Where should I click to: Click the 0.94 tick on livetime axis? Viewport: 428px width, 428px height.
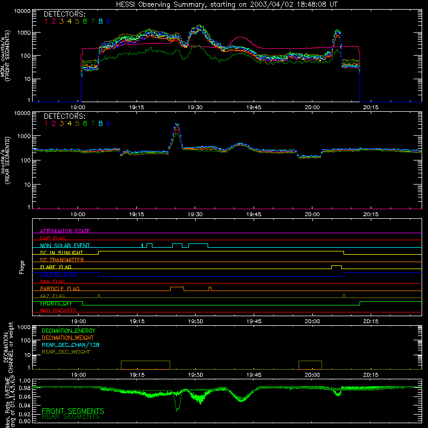coord(25,406)
